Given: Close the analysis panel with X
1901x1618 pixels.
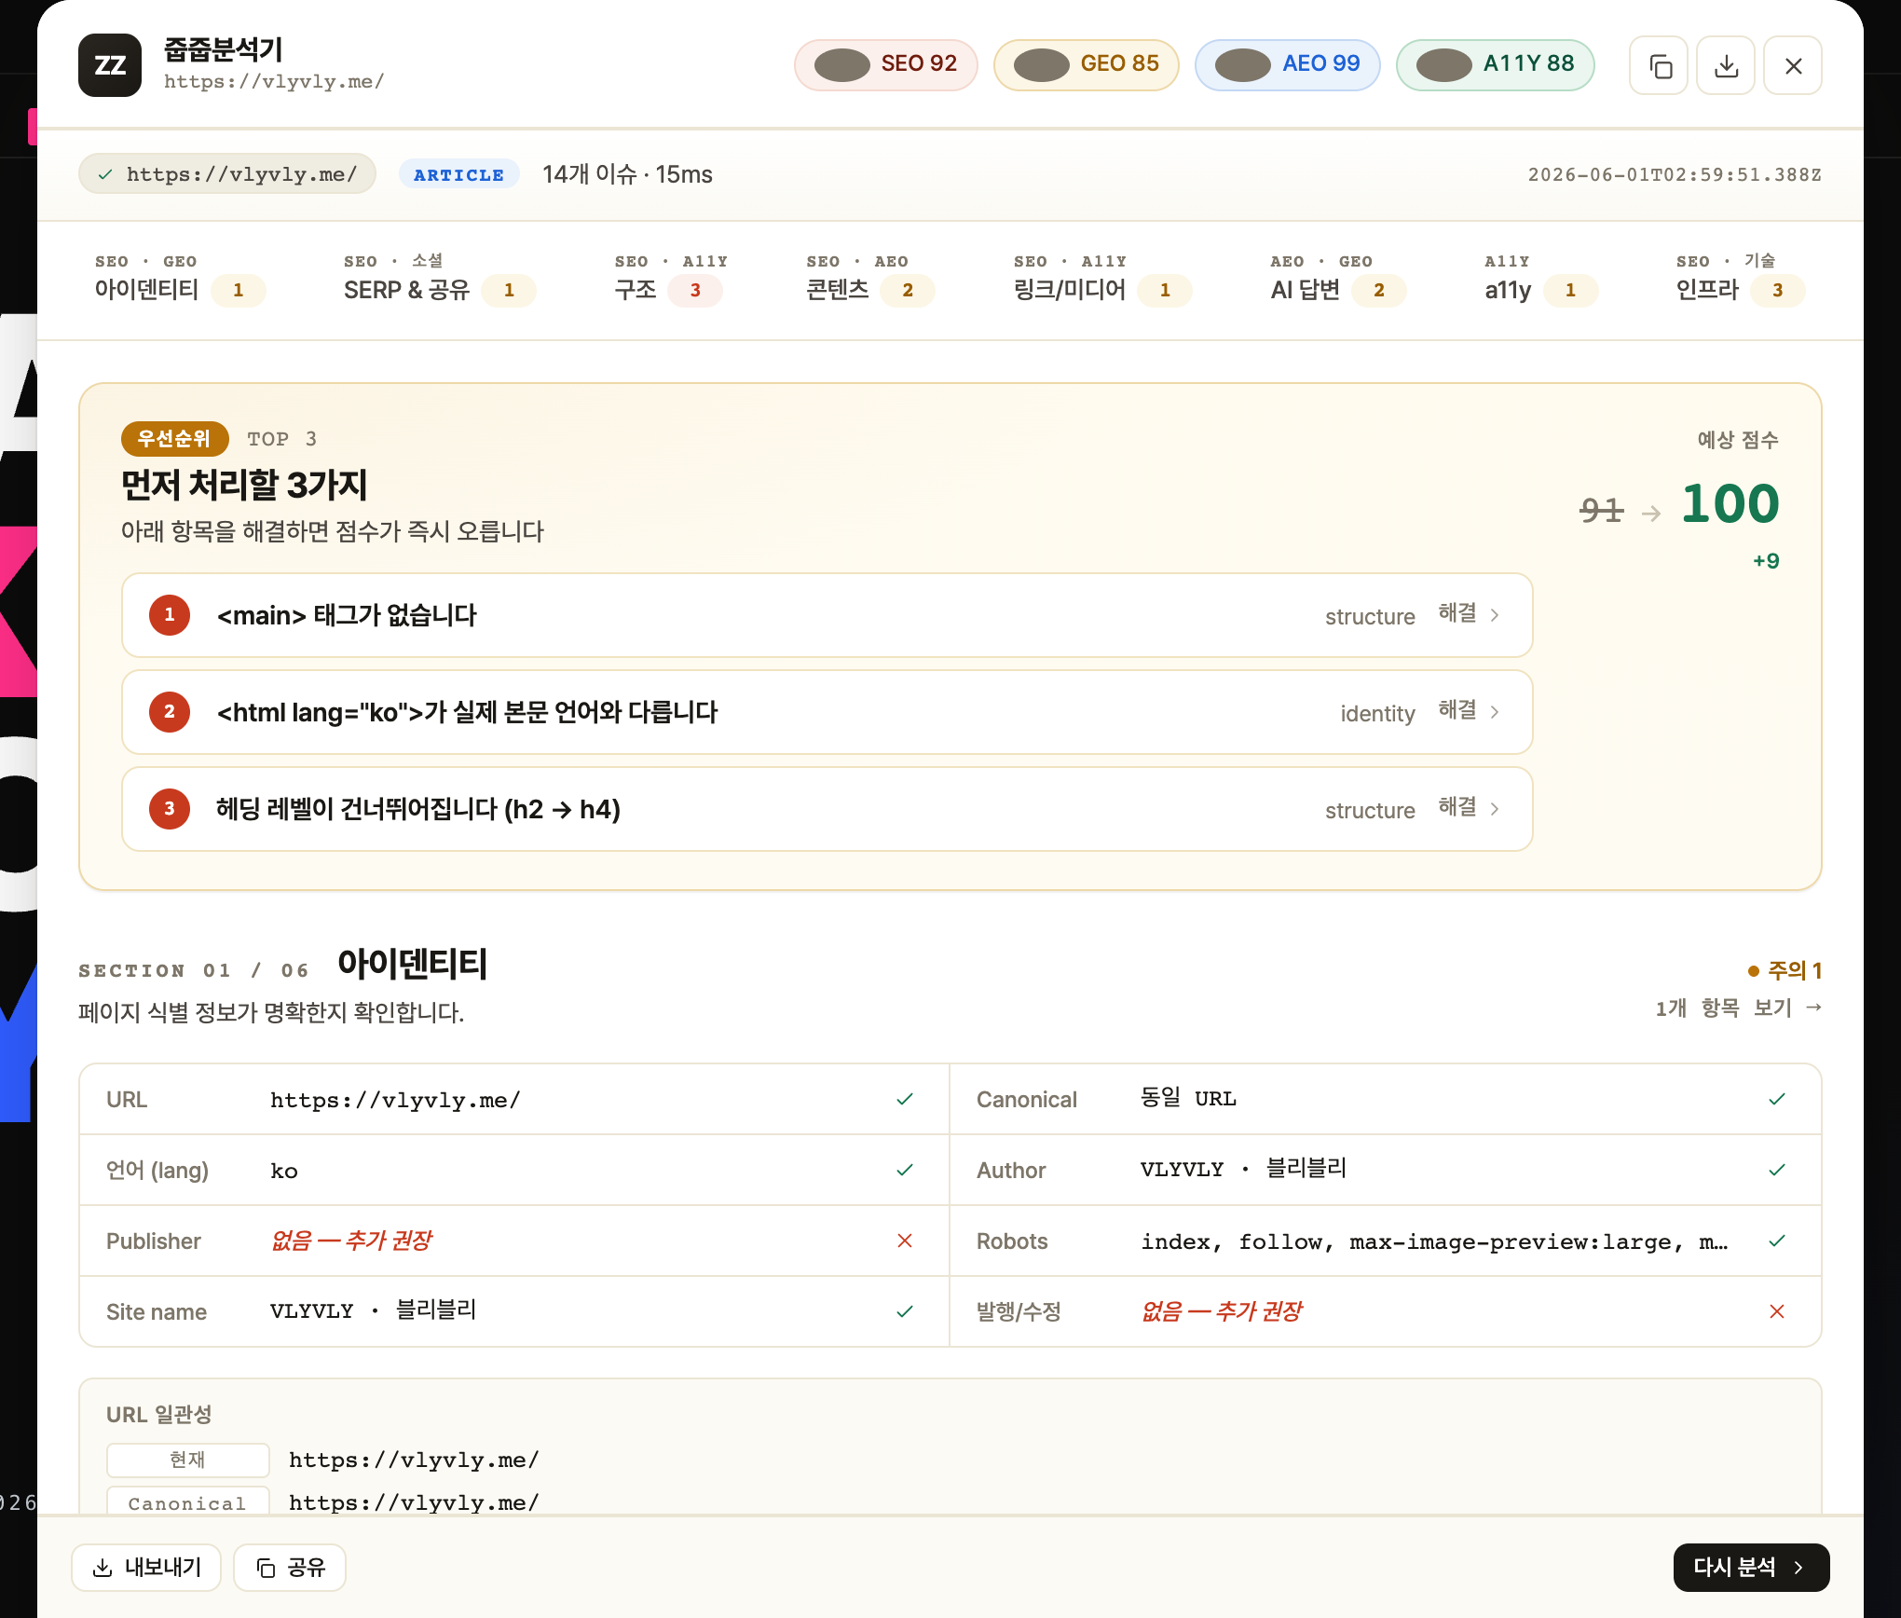Looking at the screenshot, I should 1793,65.
